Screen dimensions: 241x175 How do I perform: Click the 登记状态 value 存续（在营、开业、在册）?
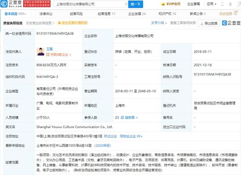[x=134, y=52]
